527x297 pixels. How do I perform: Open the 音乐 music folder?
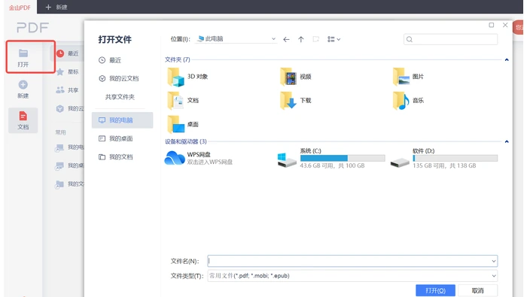408,100
